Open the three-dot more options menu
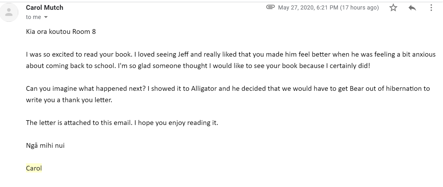Viewport: 443px width, 187px height. (x=431, y=8)
